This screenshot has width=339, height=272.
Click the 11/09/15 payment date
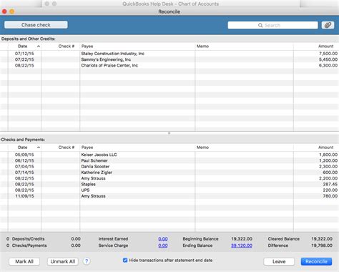[24, 196]
